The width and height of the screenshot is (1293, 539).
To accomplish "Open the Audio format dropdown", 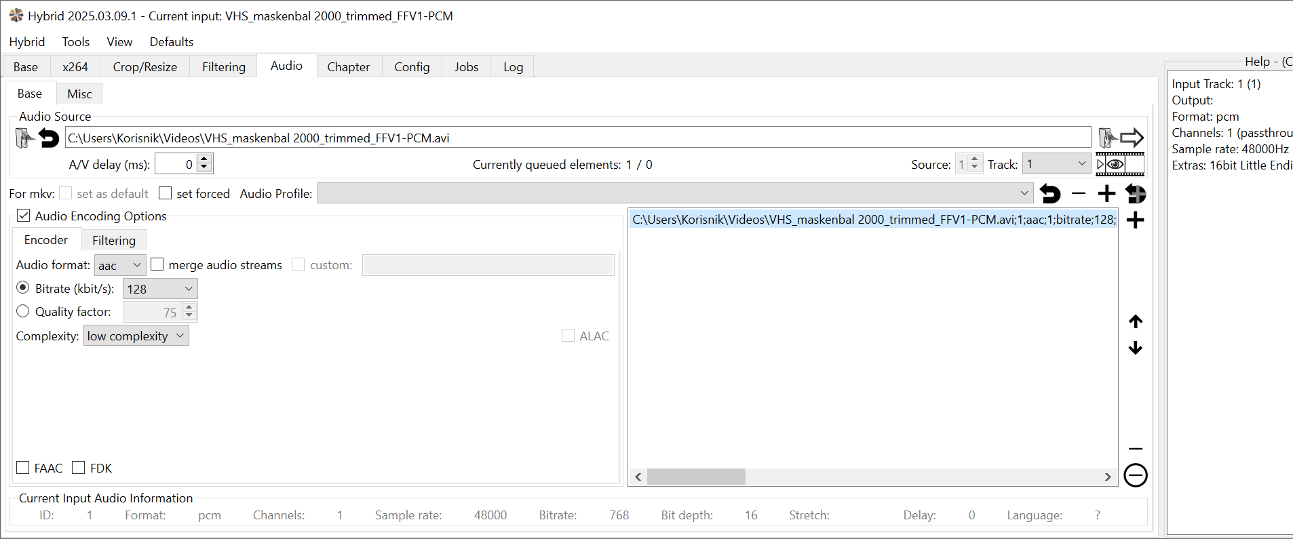I will point(120,265).
